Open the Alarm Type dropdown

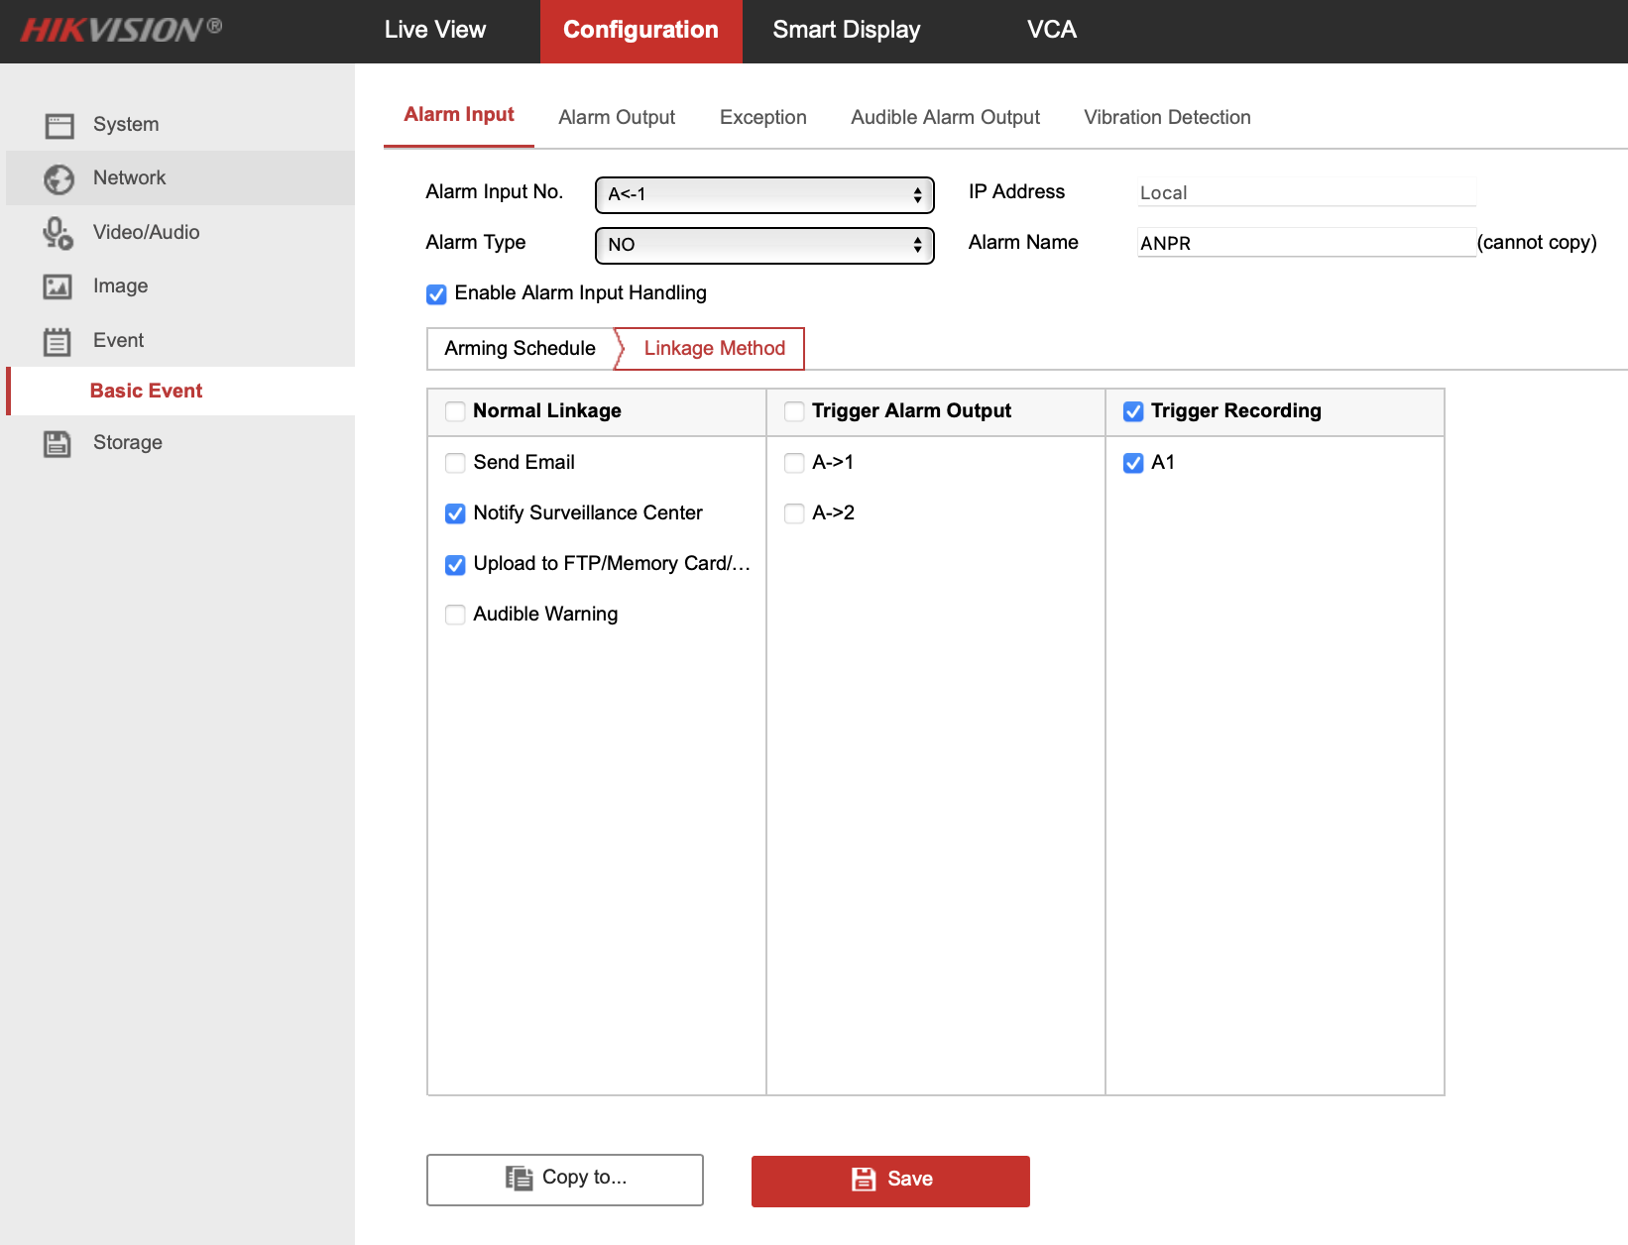click(763, 246)
